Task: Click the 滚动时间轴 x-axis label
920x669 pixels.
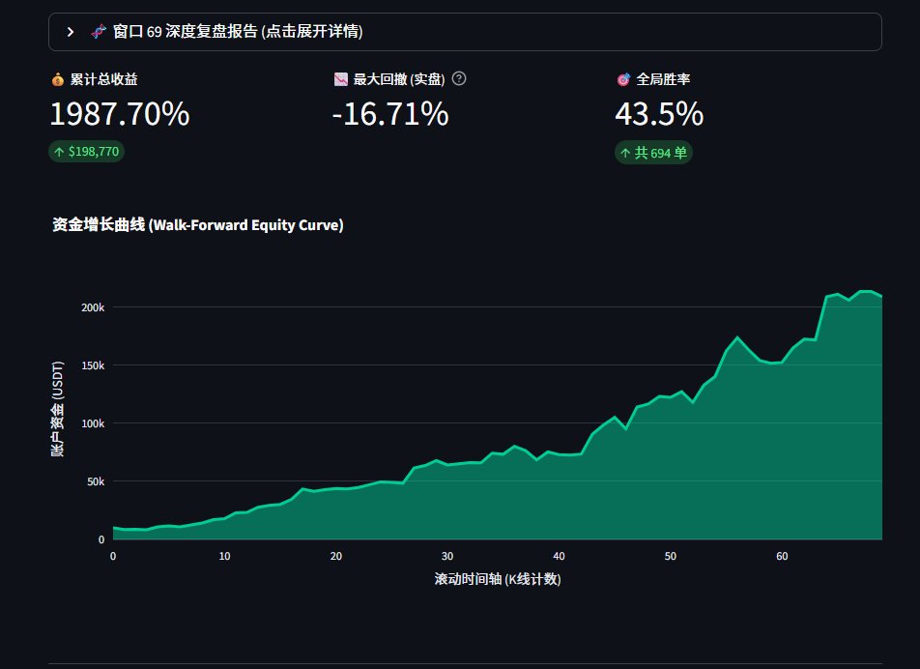Action: [498, 579]
